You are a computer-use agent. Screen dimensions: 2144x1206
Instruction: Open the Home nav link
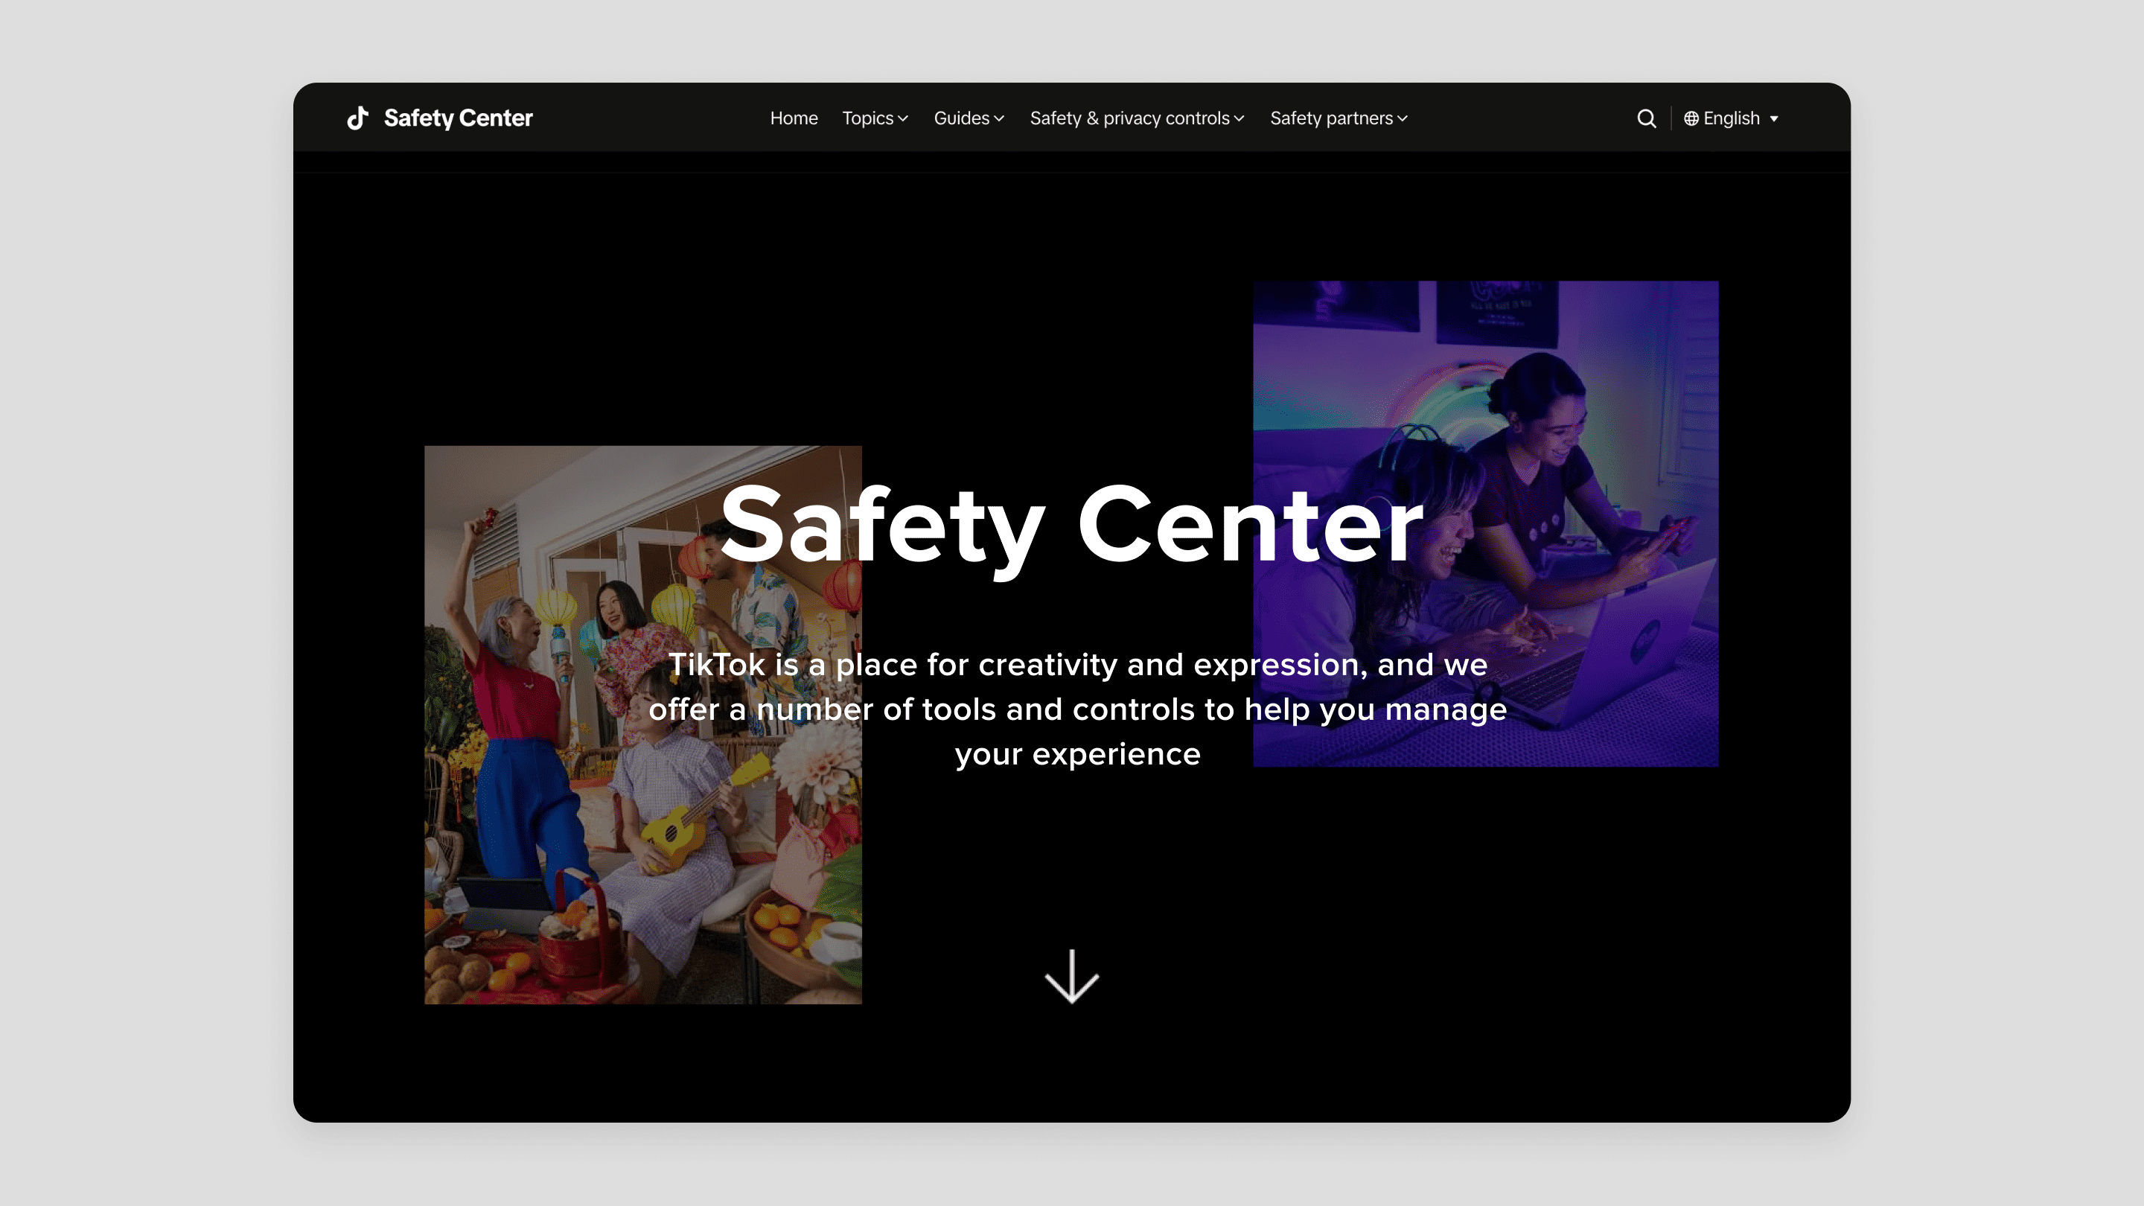point(794,118)
